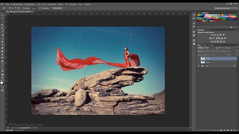Pick the red swatch in Swatches panel

pos(197,15)
